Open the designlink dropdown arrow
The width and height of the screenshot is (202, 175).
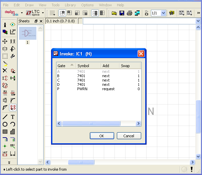[x=22, y=13]
